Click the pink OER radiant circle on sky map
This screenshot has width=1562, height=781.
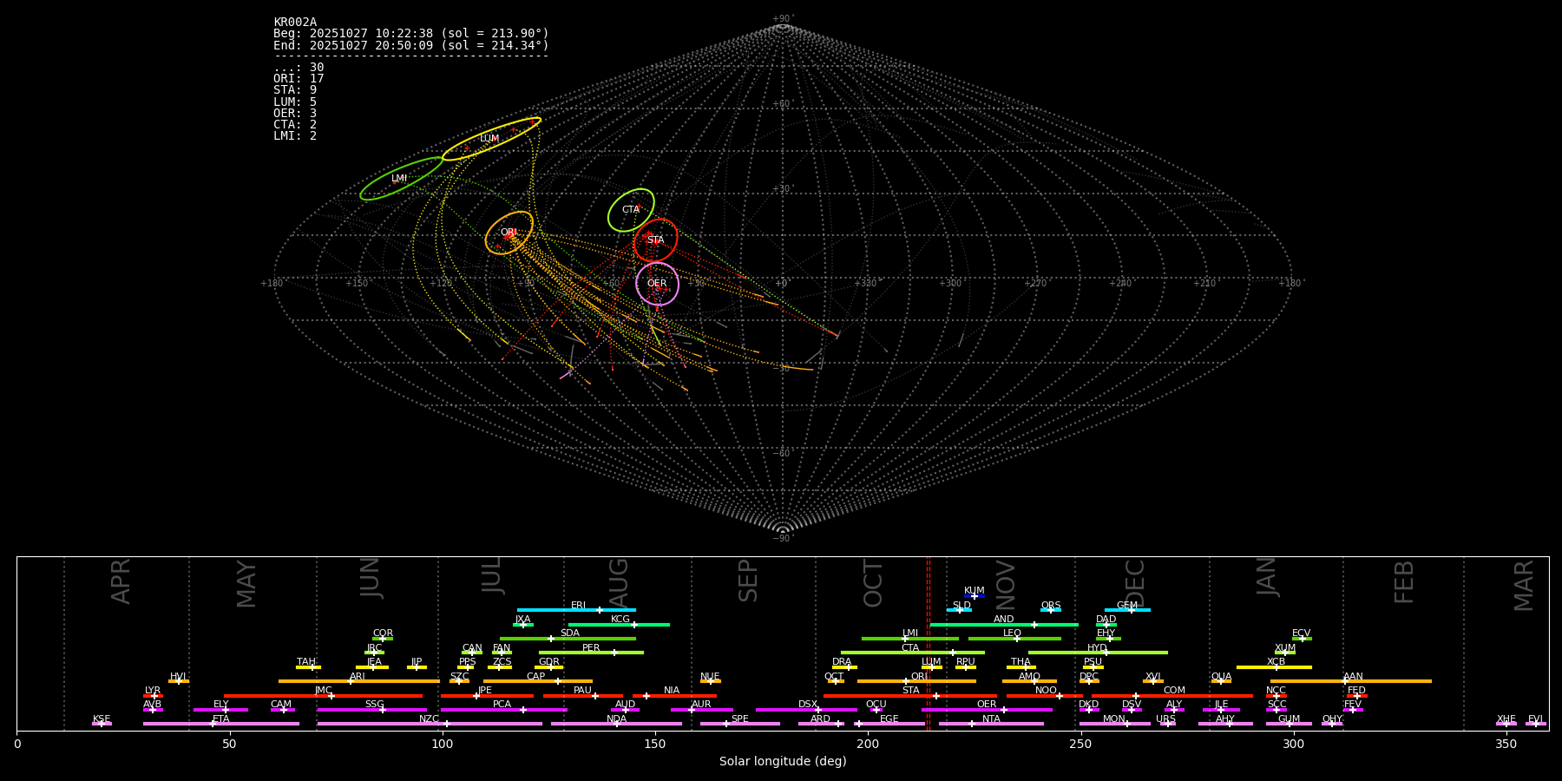pyautogui.click(x=657, y=284)
